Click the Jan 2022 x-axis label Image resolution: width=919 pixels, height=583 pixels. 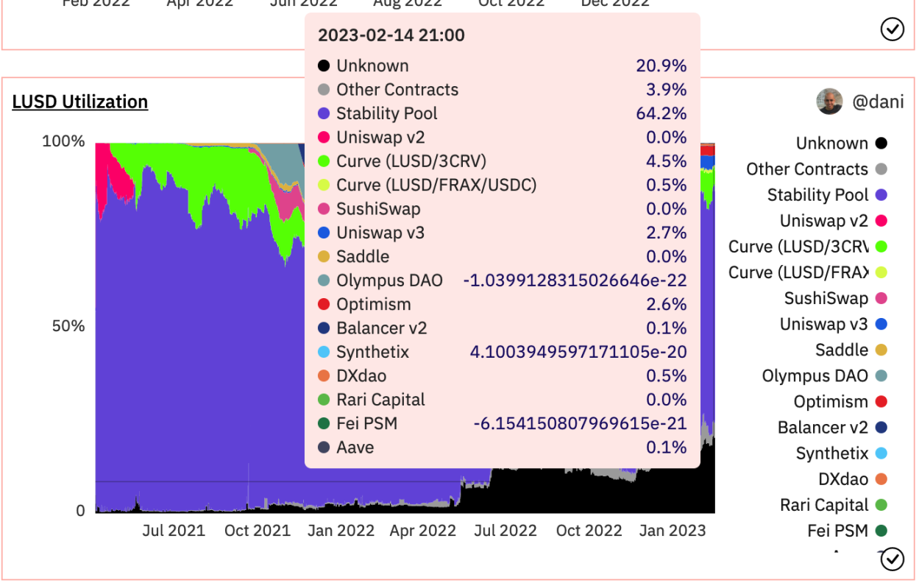(341, 531)
